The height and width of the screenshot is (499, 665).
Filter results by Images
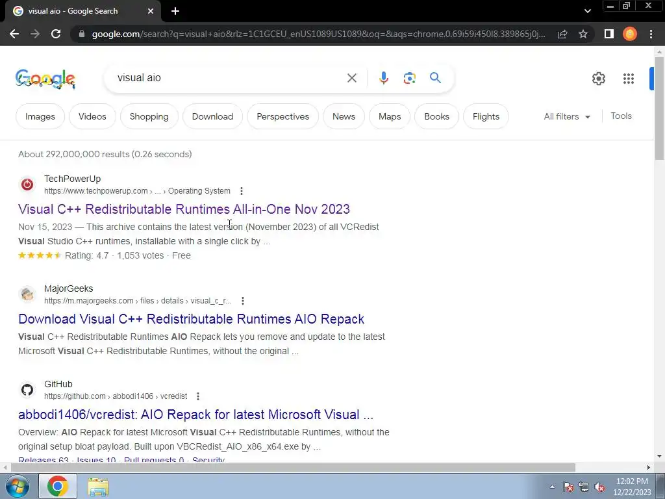pos(40,116)
